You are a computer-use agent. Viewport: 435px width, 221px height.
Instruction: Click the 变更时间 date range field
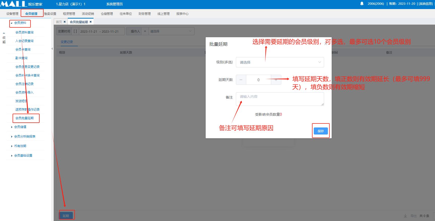pos(102,31)
